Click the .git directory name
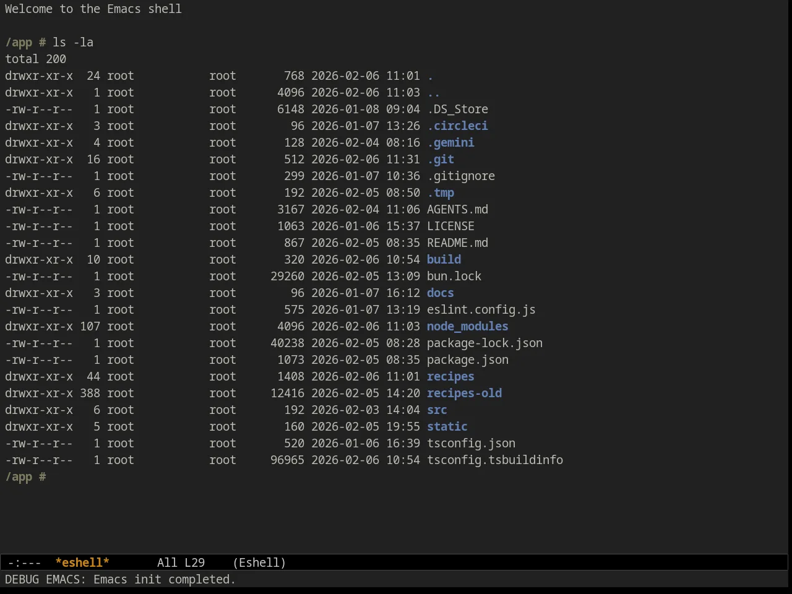The image size is (792, 594). point(441,159)
